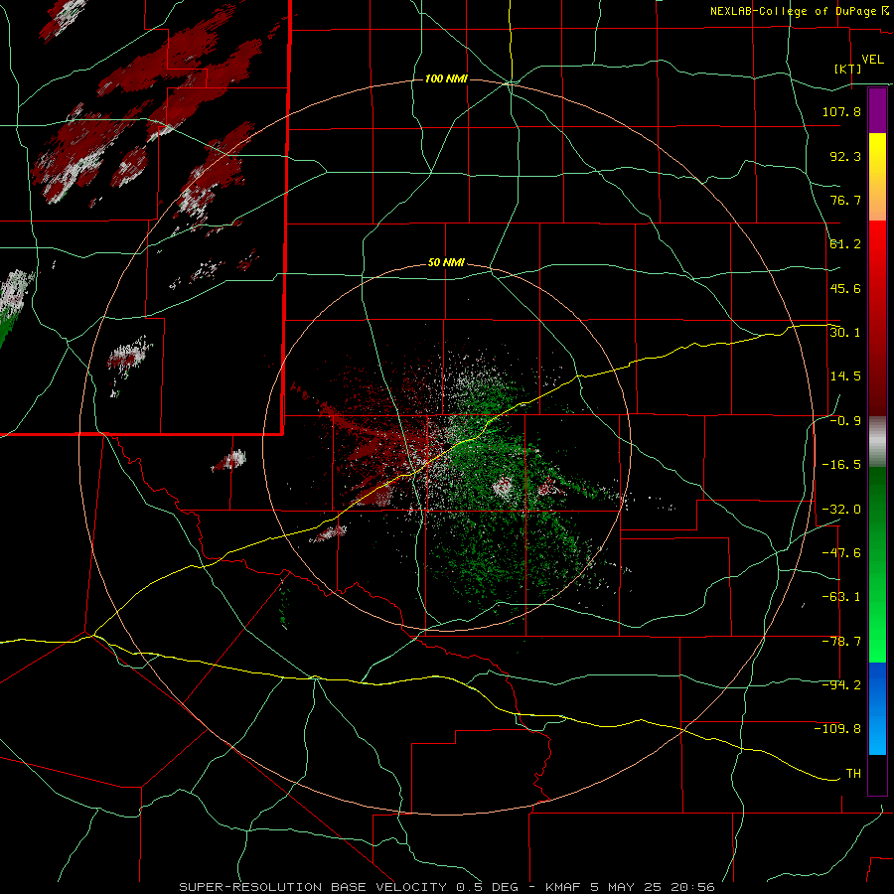This screenshot has height=894, width=894.
Task: Click the yellow-orange segment of the color bar
Action: (x=877, y=177)
